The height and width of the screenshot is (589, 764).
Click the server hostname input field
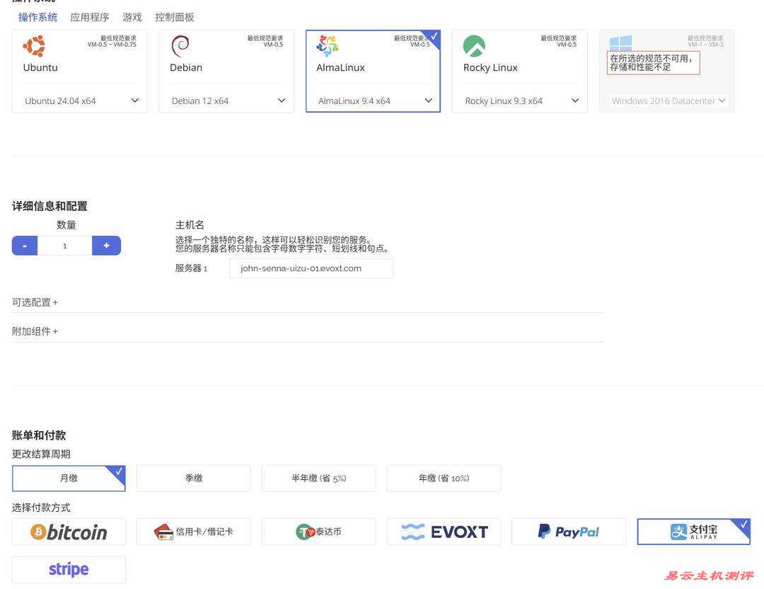coord(311,268)
